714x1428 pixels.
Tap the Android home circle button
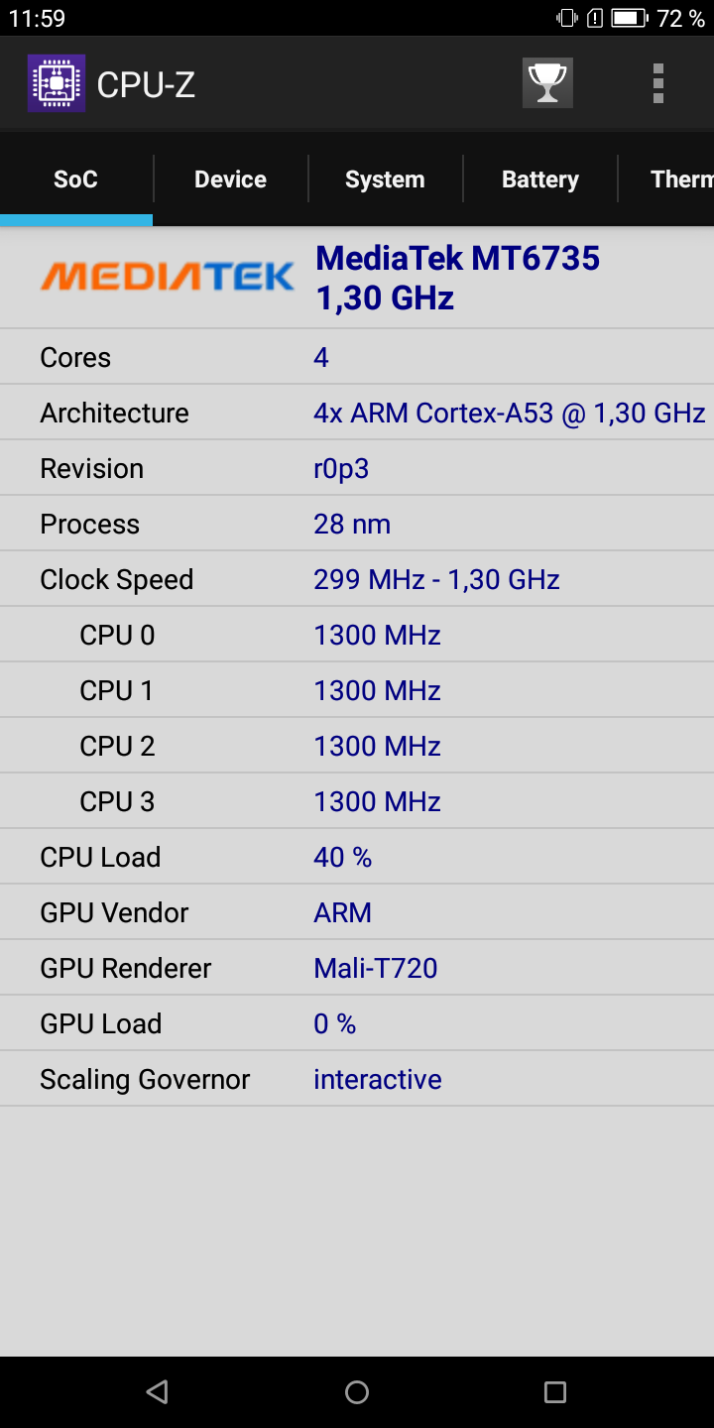click(357, 1392)
